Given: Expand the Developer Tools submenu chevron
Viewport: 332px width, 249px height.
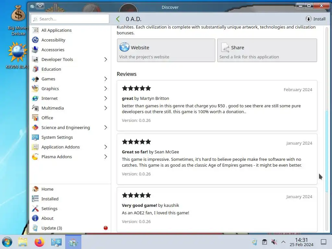Looking at the screenshot, I should 106,60.
